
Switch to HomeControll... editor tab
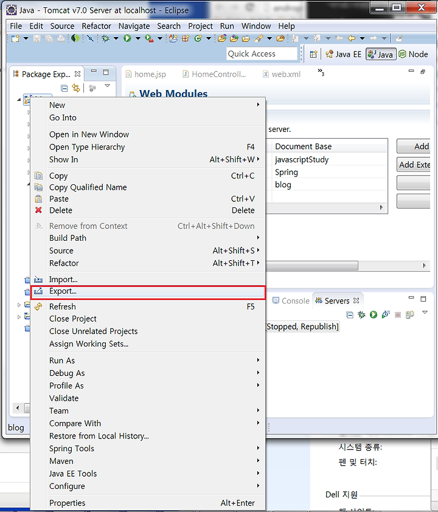tap(214, 74)
